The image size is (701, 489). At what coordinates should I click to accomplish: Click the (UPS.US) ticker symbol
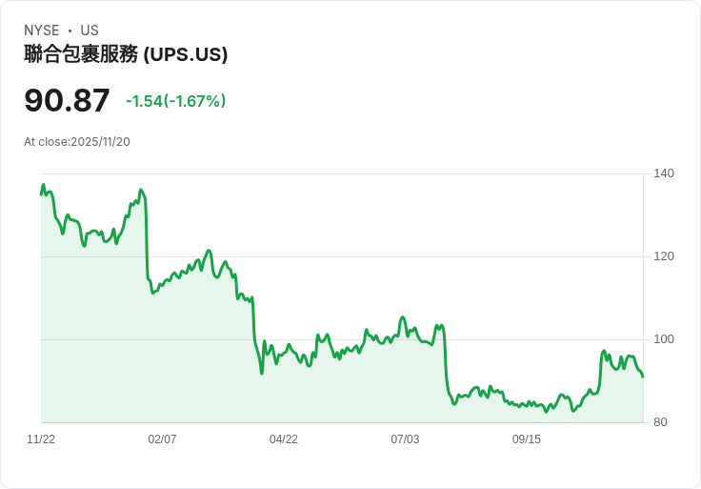185,54
